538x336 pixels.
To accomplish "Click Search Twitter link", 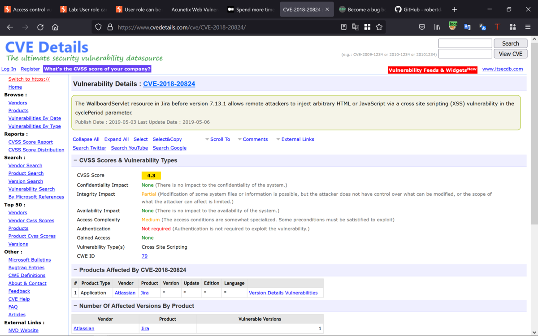I will [x=90, y=148].
